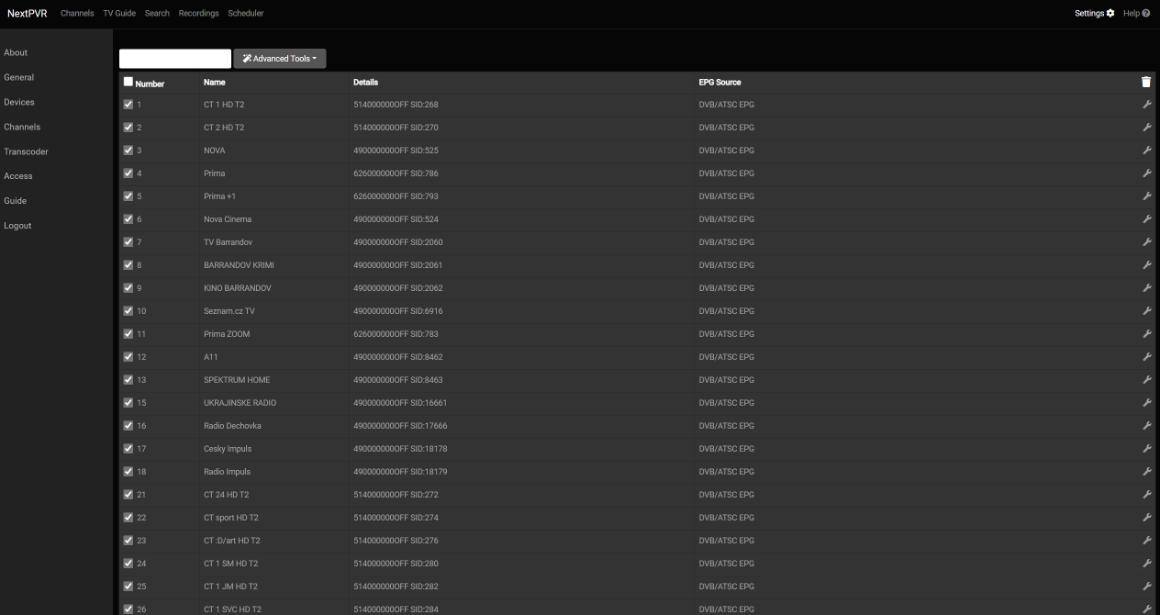Open Recordings from the top menu
This screenshot has height=615, width=1160.
pos(198,13)
